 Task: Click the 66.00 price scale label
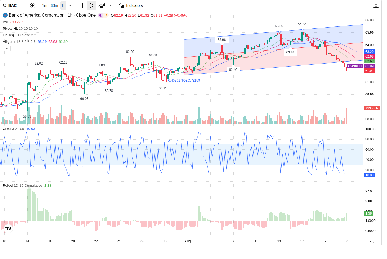pyautogui.click(x=370, y=20)
